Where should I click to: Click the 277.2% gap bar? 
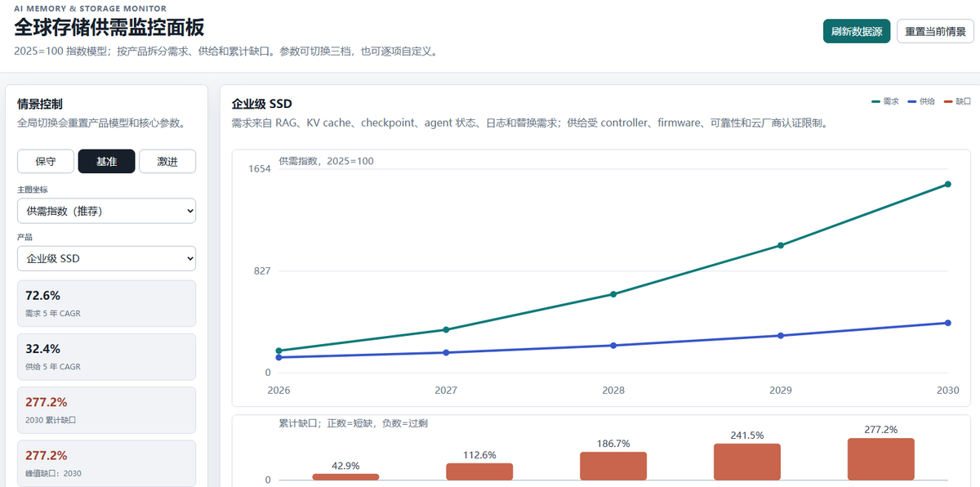tap(880, 459)
